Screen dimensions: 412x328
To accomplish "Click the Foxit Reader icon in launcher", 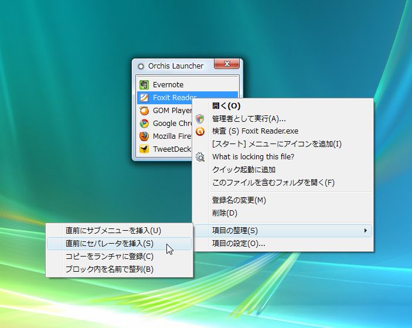I will (x=144, y=98).
